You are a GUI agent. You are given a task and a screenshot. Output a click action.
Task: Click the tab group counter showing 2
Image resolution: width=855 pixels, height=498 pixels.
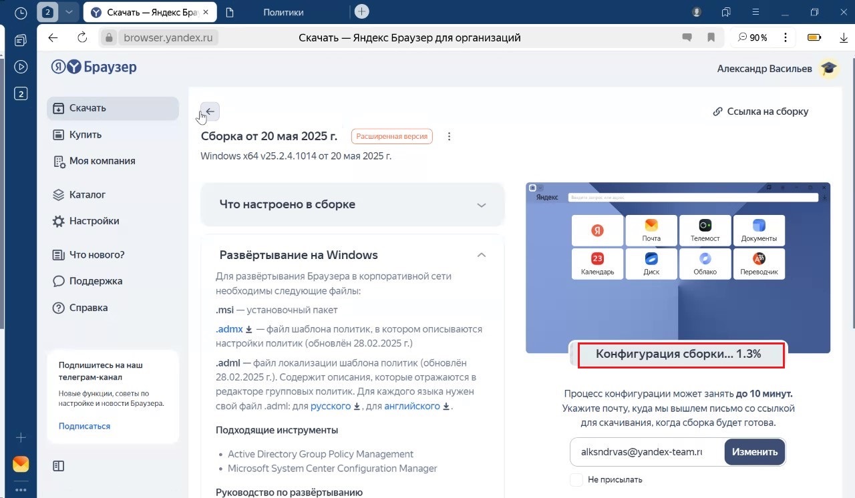[48, 12]
